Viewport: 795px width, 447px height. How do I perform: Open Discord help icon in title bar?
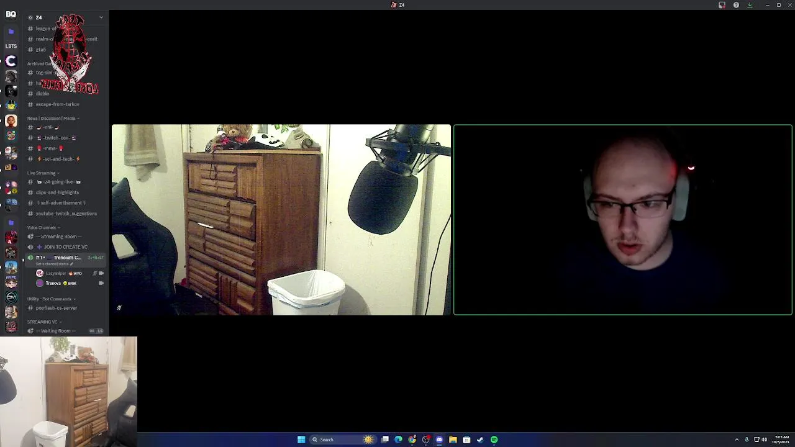click(x=736, y=5)
